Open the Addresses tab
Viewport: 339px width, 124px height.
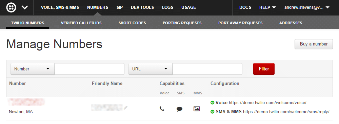[x=291, y=23]
